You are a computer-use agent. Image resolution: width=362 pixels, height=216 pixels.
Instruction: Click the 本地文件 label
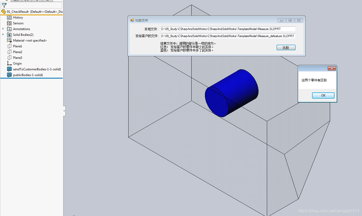(x=151, y=29)
